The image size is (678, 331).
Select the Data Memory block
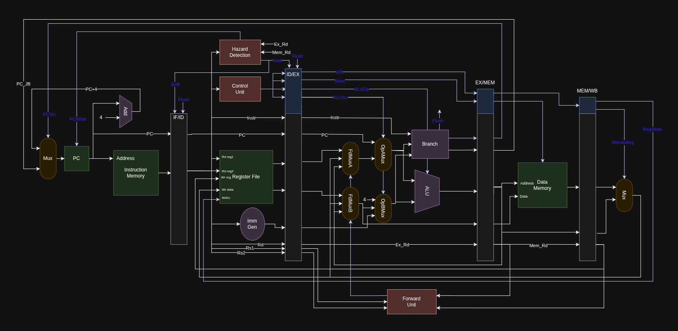[542, 185]
